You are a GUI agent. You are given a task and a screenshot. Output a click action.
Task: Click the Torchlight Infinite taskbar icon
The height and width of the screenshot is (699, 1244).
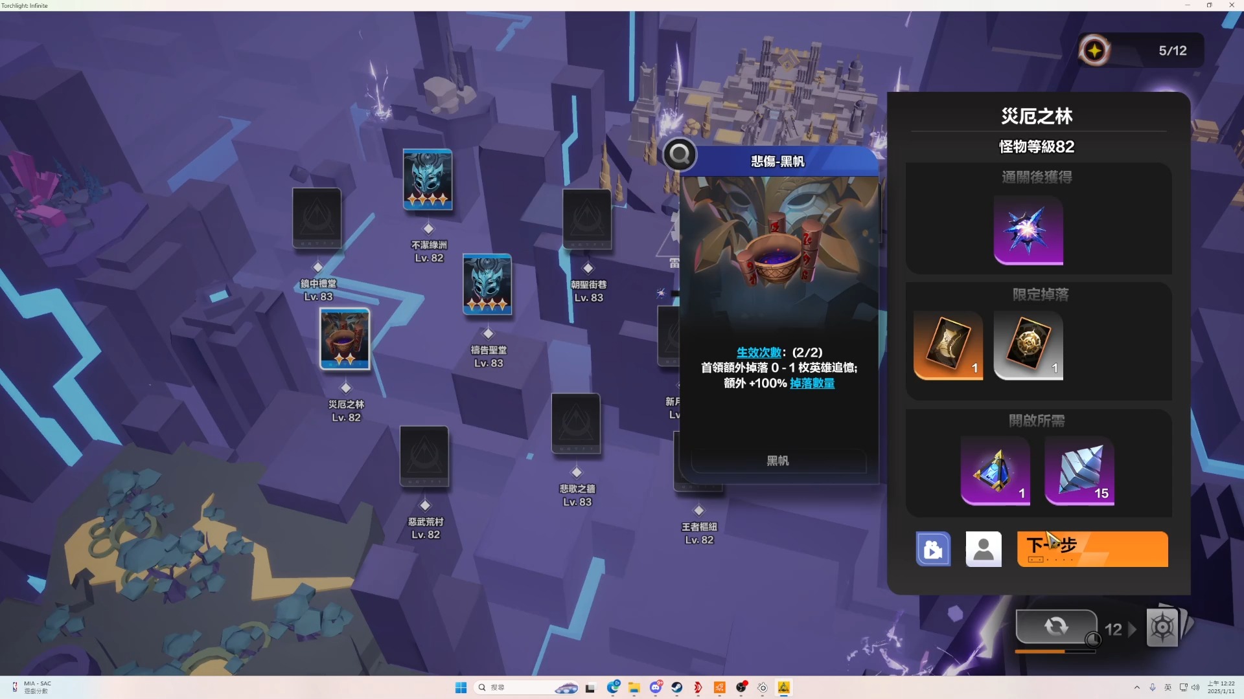784,687
